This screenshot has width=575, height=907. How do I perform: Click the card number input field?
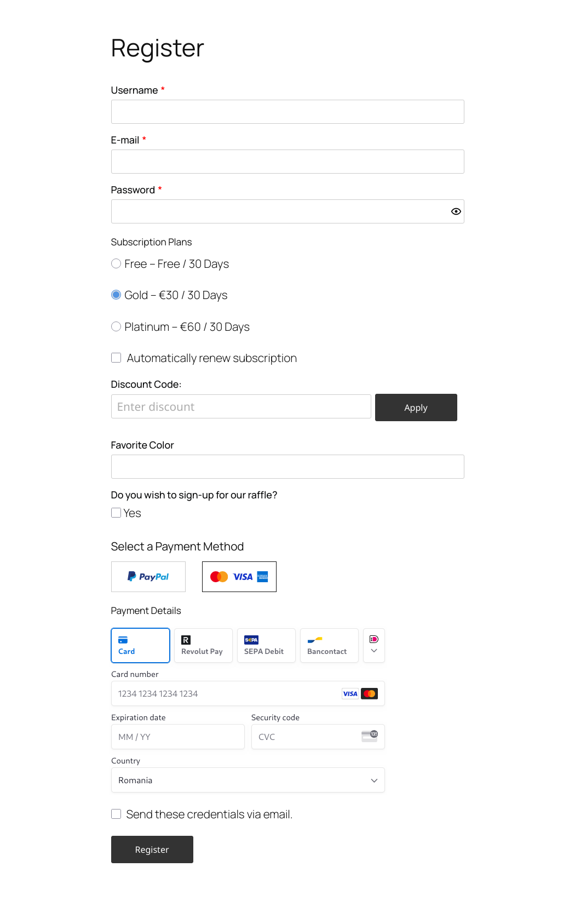click(248, 693)
